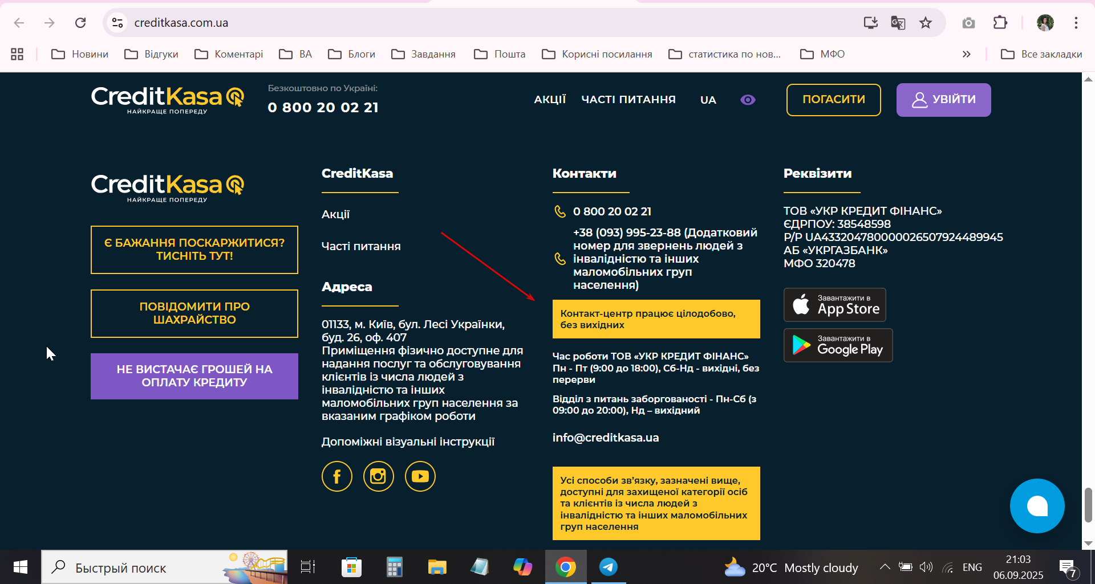Click Є БАЖАННЯ ПОСКАРЖИТИСЯ button
This screenshot has height=584, width=1095.
[194, 250]
